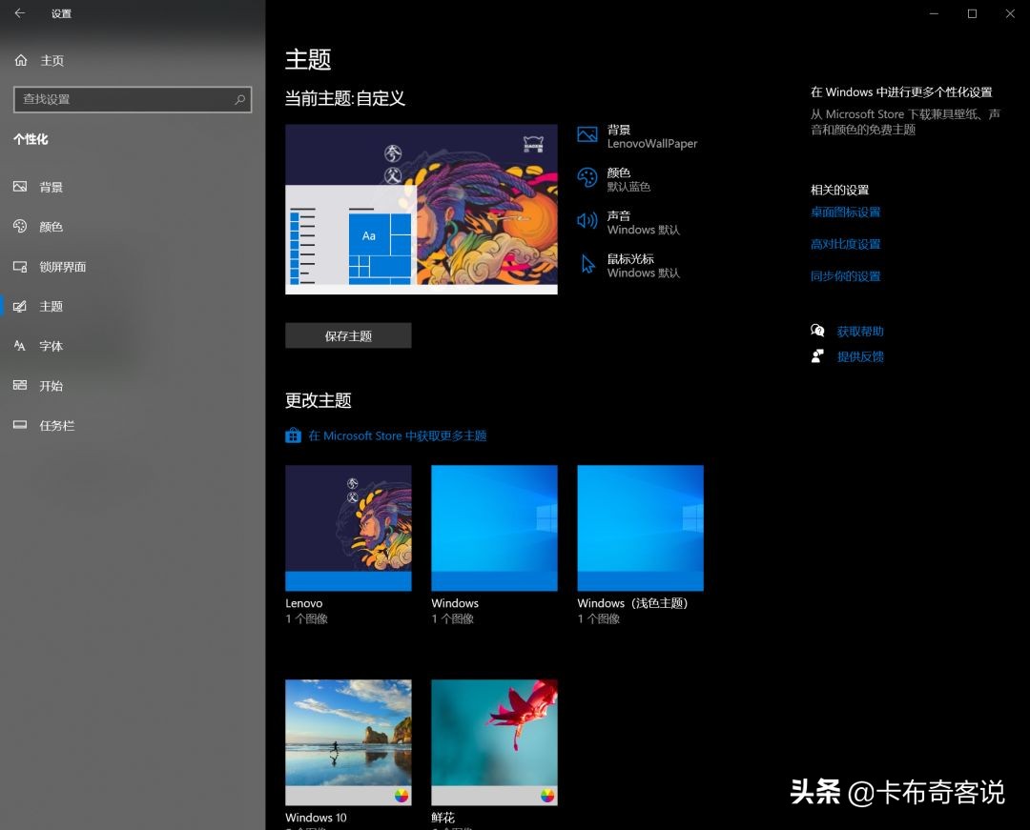The height and width of the screenshot is (830, 1030).
Task: Click the color wheel badge on 鲜花 theme
Action: click(x=547, y=796)
